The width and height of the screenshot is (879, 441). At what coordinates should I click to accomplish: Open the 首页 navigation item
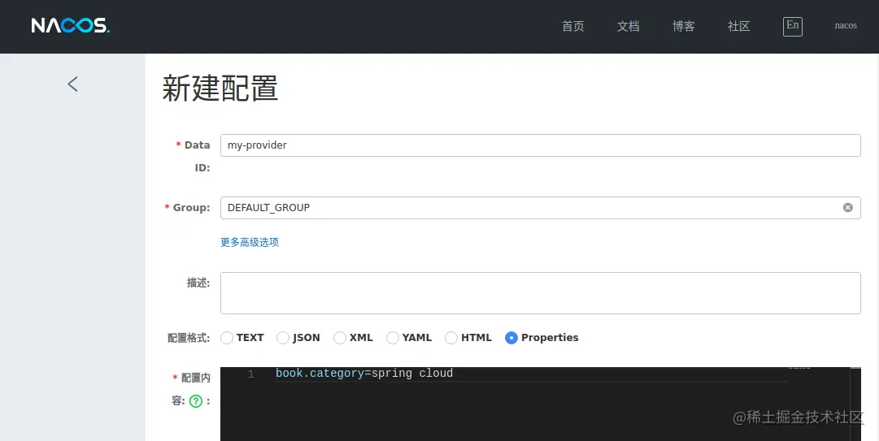573,26
